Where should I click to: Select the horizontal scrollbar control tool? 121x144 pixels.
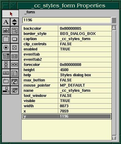coord(15,65)
